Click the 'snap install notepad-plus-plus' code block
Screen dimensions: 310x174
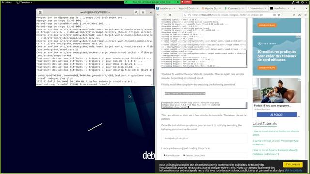pos(204,93)
